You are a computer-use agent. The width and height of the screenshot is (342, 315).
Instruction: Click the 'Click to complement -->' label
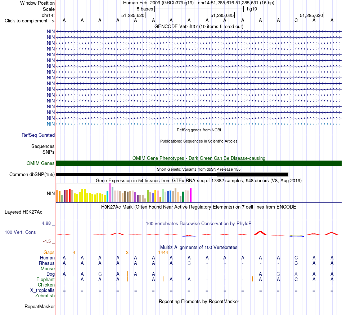30,21
